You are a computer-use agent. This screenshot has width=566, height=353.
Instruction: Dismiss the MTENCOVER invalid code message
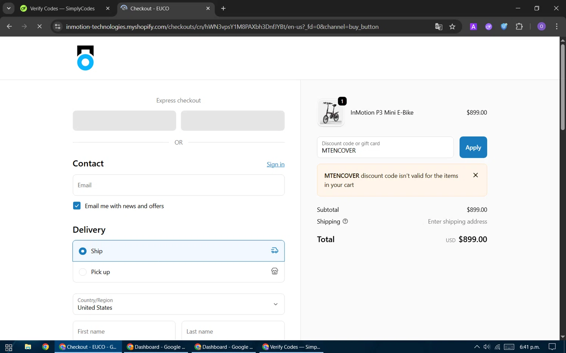pos(475,175)
